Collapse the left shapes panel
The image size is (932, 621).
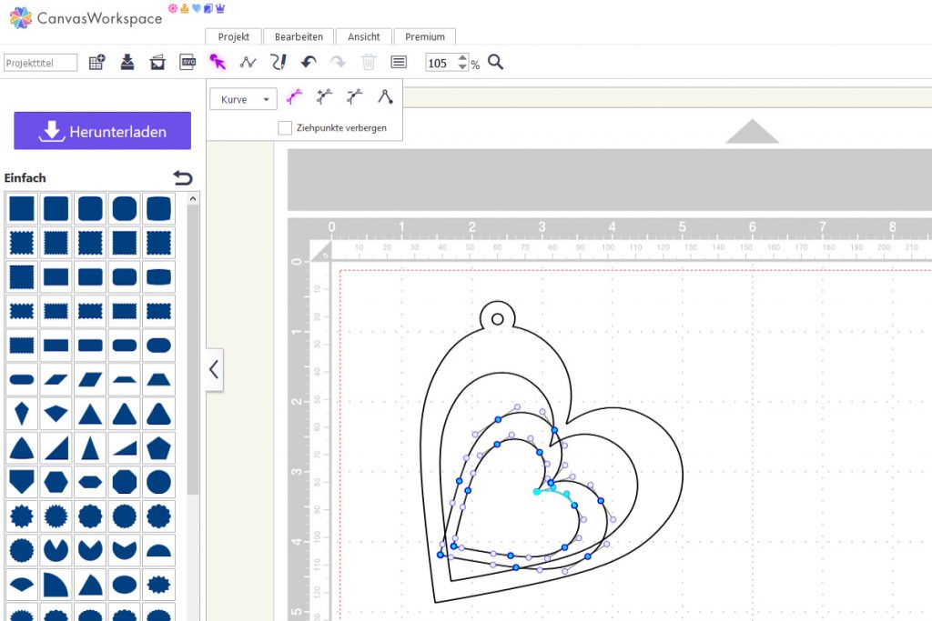[x=214, y=369]
